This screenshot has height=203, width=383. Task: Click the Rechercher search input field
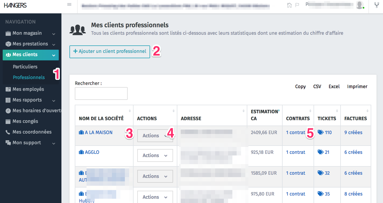pyautogui.click(x=101, y=93)
